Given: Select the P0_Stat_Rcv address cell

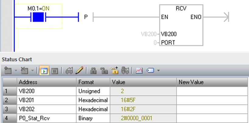Looking at the screenshot, I should 47,118.
